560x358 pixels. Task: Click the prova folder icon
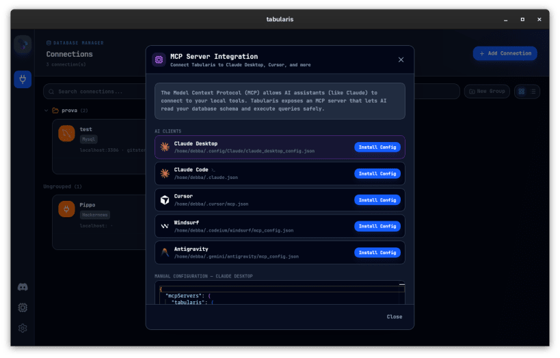point(55,110)
